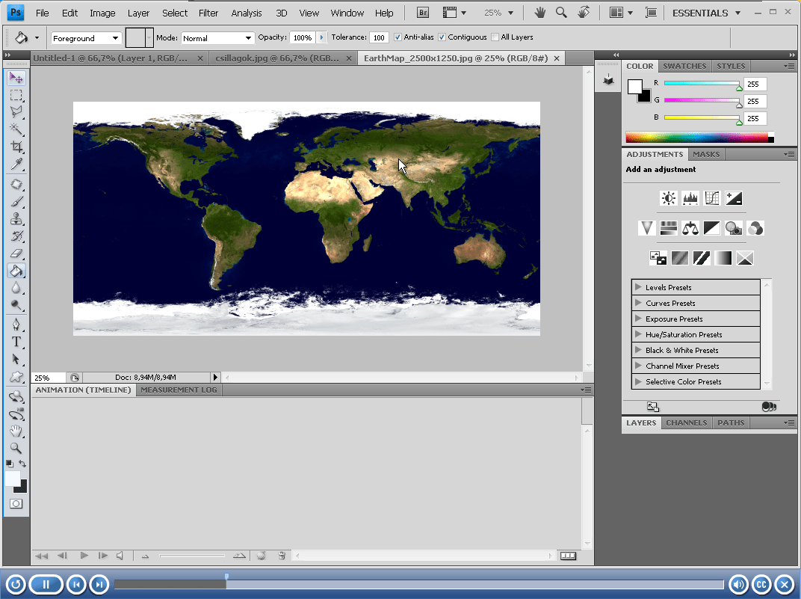801x599 pixels.
Task: Switch to the Channels tab
Action: pos(686,423)
